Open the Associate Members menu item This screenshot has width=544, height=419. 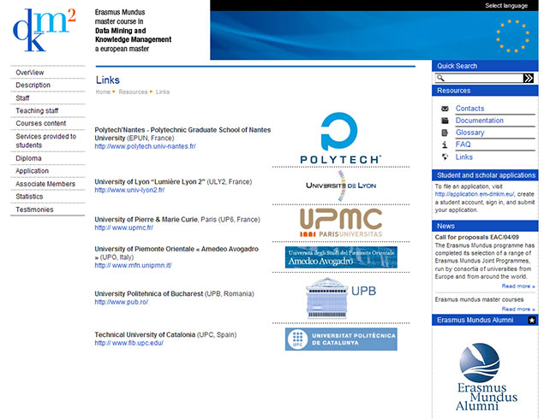[x=45, y=184]
